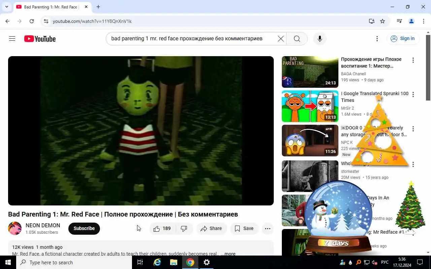Save video to a playlist
The height and width of the screenshot is (269, 431).
pos(244,228)
